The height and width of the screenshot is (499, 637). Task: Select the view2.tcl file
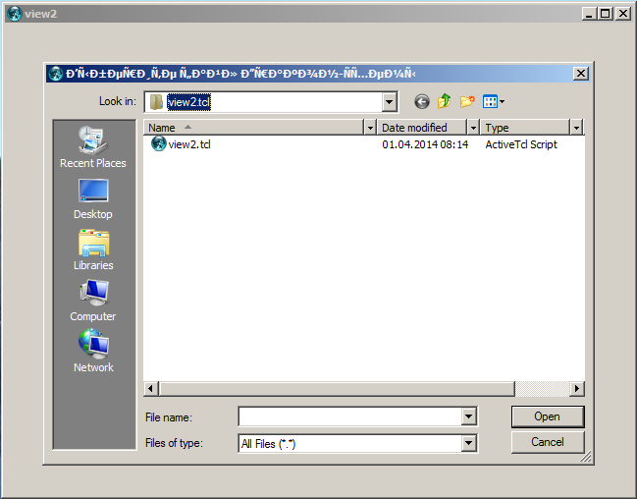[188, 144]
